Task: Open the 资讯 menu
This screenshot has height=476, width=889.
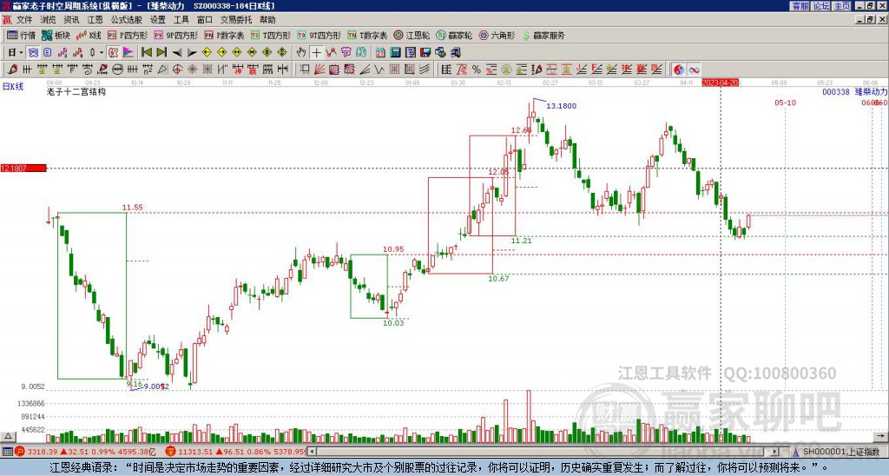Action: 71,20
